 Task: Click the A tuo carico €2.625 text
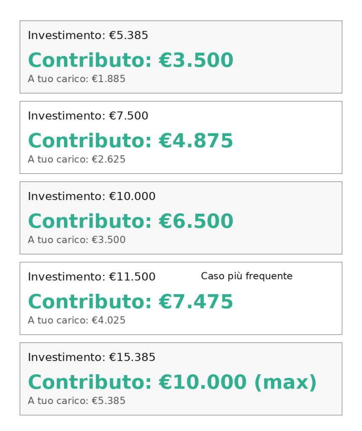pyautogui.click(x=77, y=159)
